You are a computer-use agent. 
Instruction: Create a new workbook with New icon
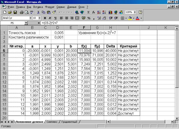pos(5,12)
